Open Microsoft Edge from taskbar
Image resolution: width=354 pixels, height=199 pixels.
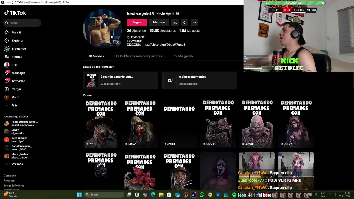point(153,195)
